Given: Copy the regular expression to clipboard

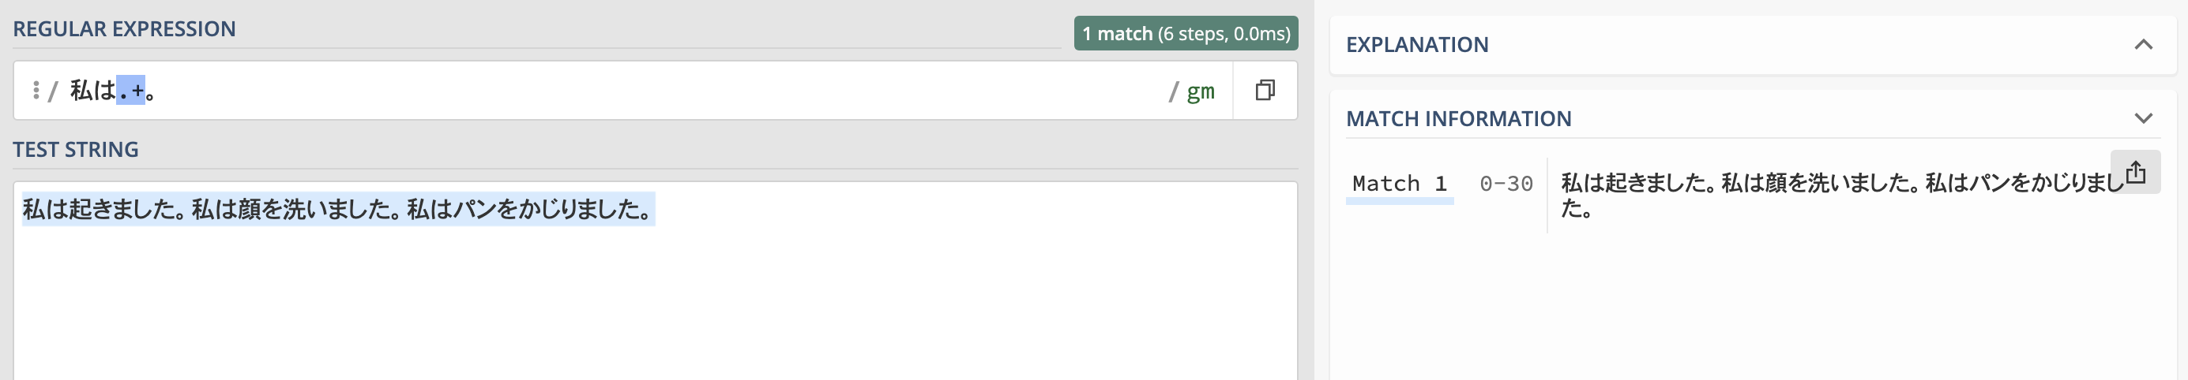Looking at the screenshot, I should pyautogui.click(x=1265, y=90).
